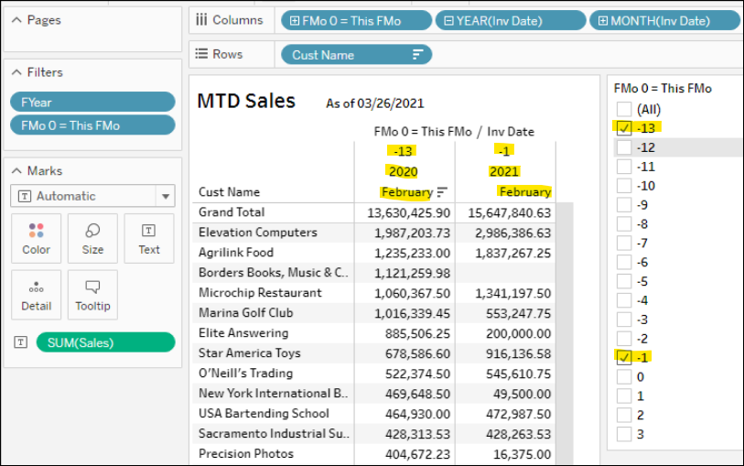
Task: Click sort icon on Cust Name pill
Action: point(417,55)
